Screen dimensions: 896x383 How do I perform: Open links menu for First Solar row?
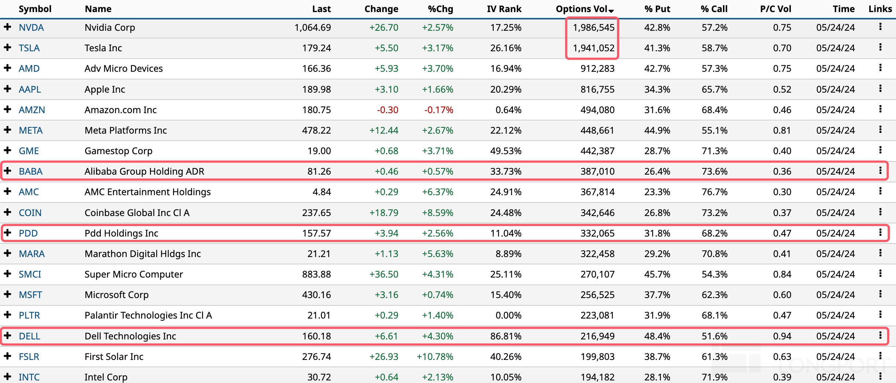880,356
